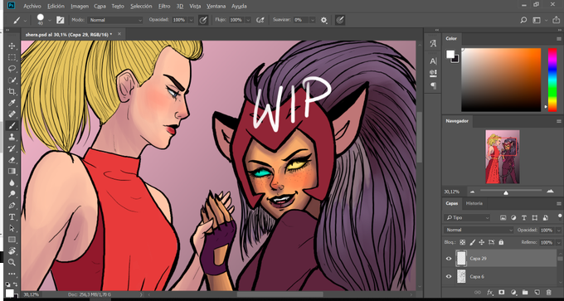Select the Horizontal Type tool
The width and height of the screenshot is (564, 301).
[x=12, y=217]
